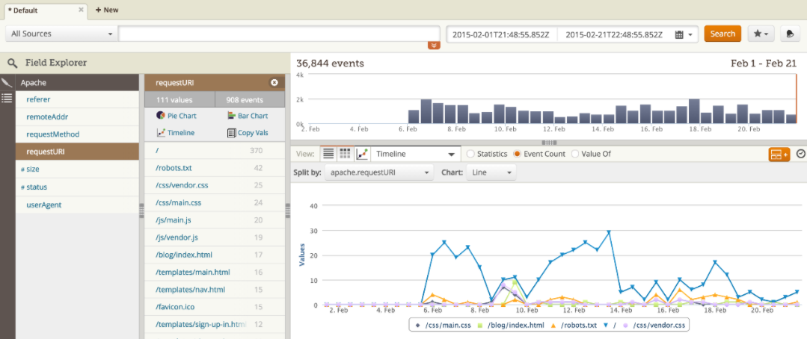The height and width of the screenshot is (339, 807).
Task: Select the chart view icon
Action: click(x=362, y=154)
